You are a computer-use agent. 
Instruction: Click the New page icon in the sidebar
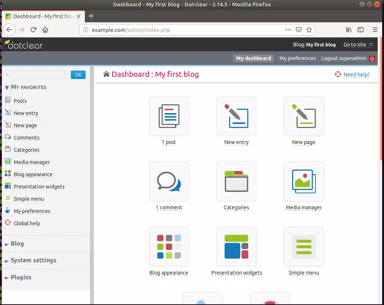pos(8,125)
